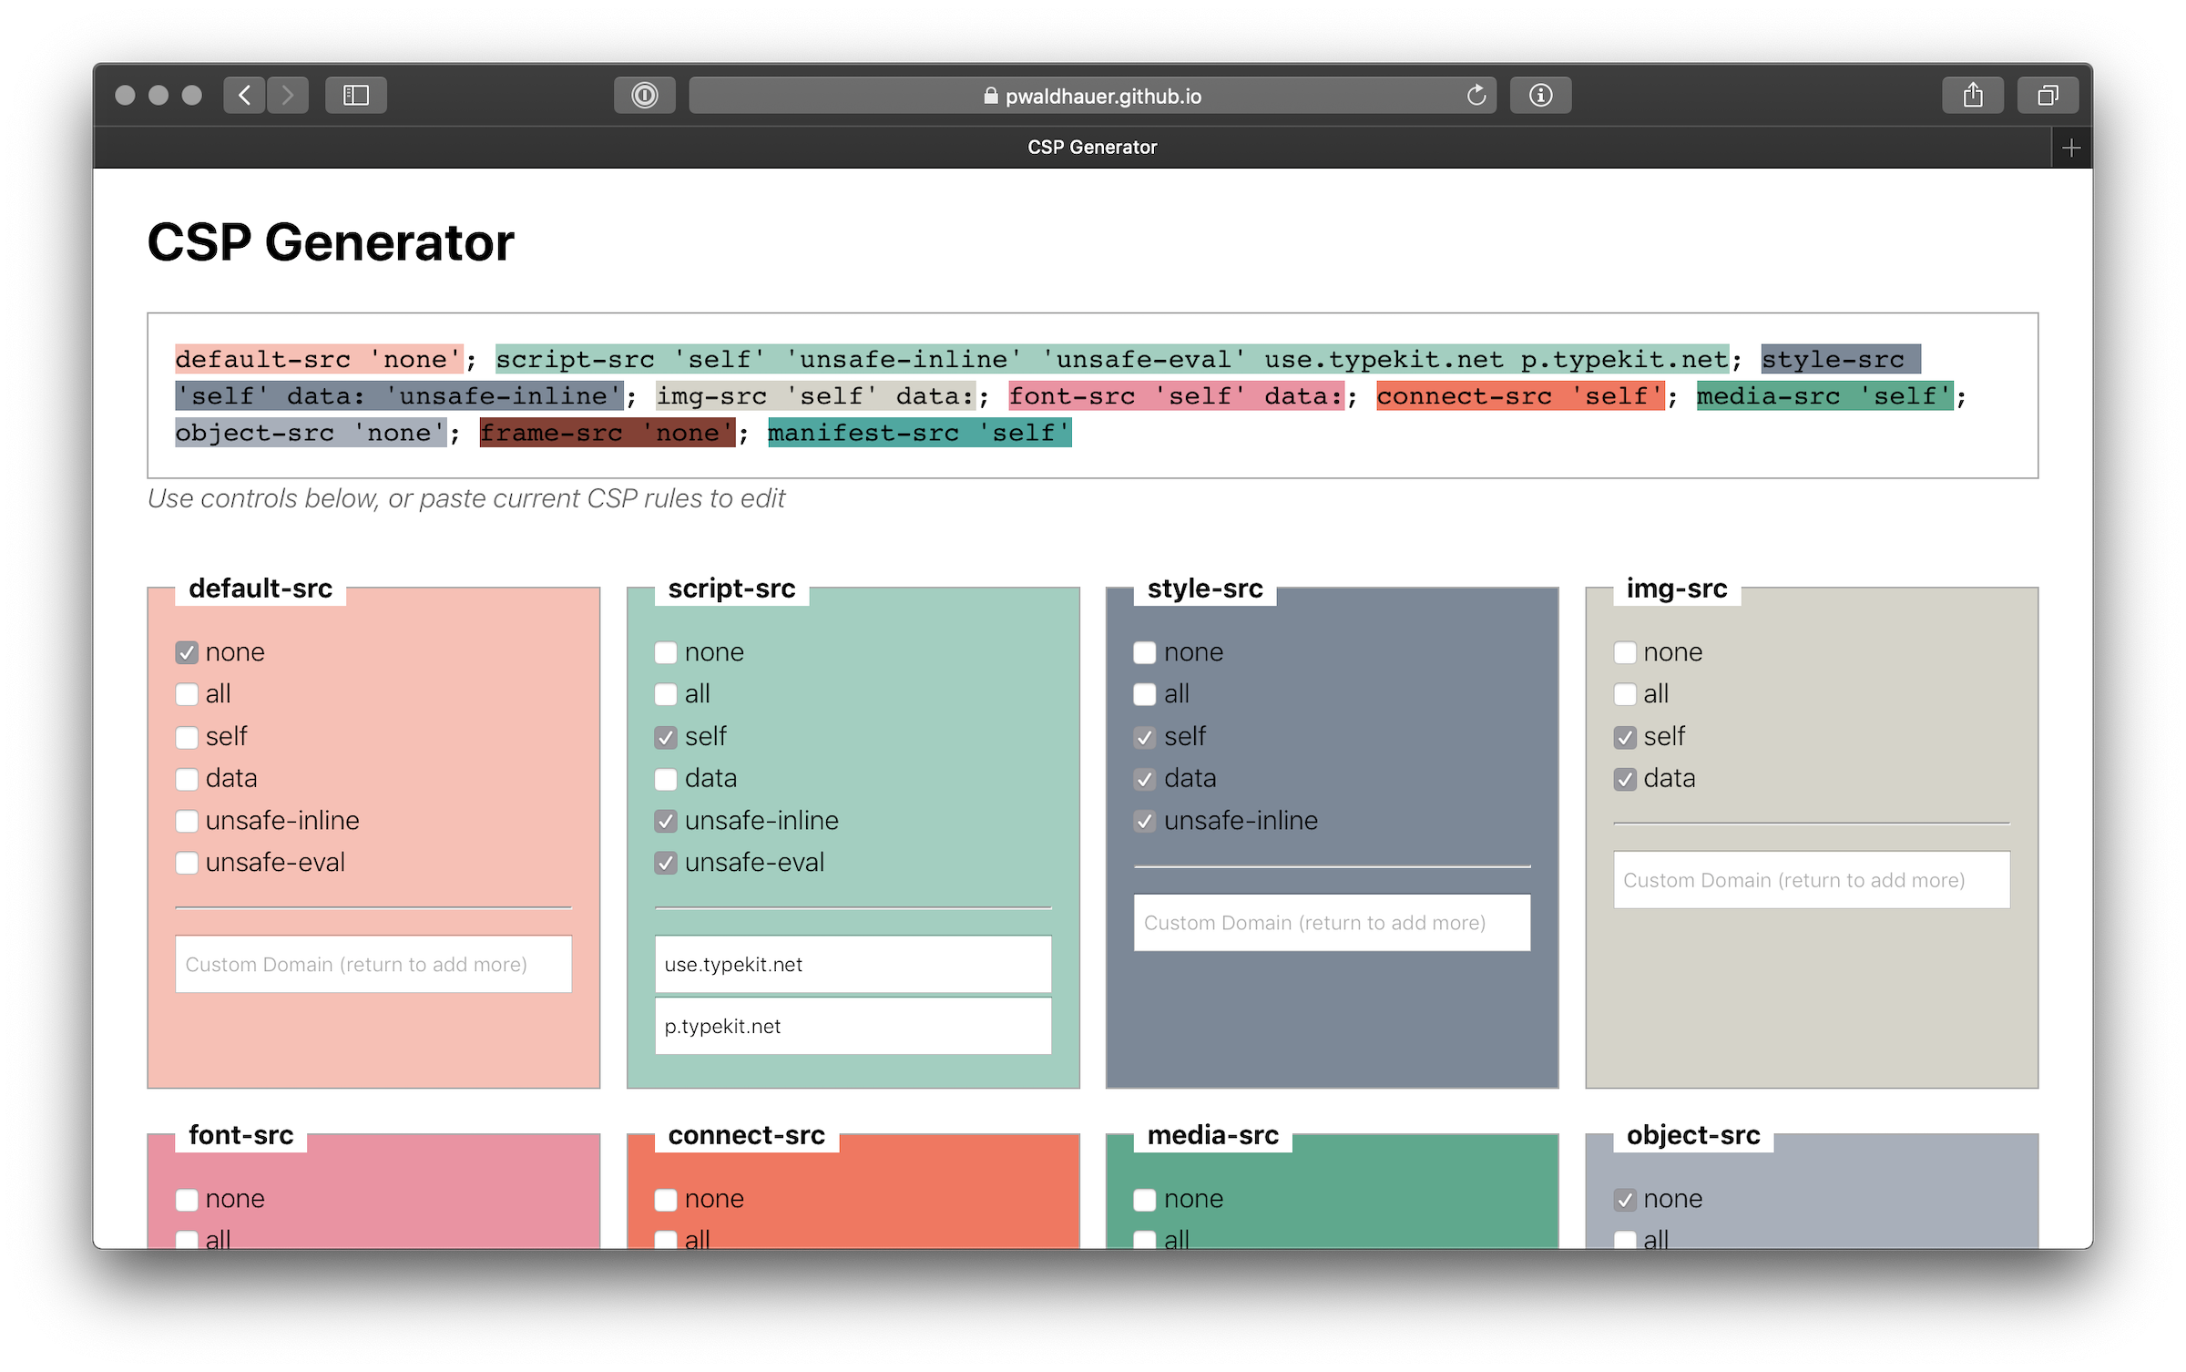Click the use.typekit.net domain entry

pyautogui.click(x=853, y=964)
